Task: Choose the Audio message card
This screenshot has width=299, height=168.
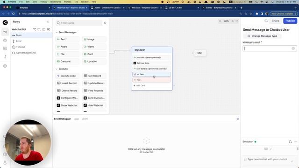Action: [67, 47]
